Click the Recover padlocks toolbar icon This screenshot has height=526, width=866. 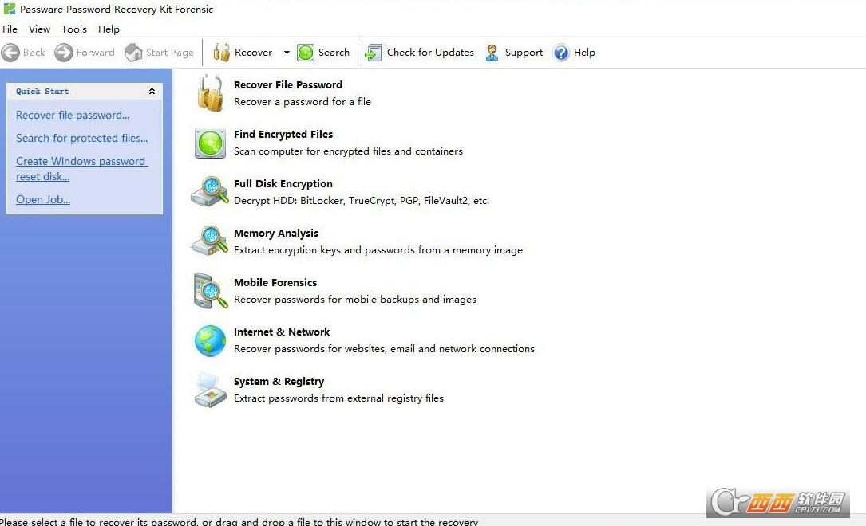(221, 53)
